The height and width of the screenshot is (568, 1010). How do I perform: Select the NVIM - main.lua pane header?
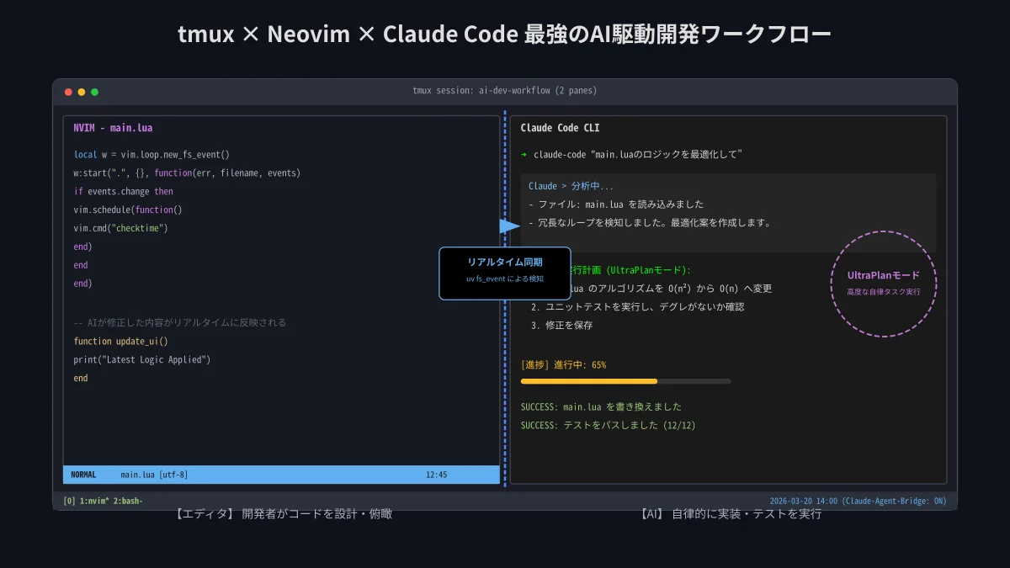point(113,129)
